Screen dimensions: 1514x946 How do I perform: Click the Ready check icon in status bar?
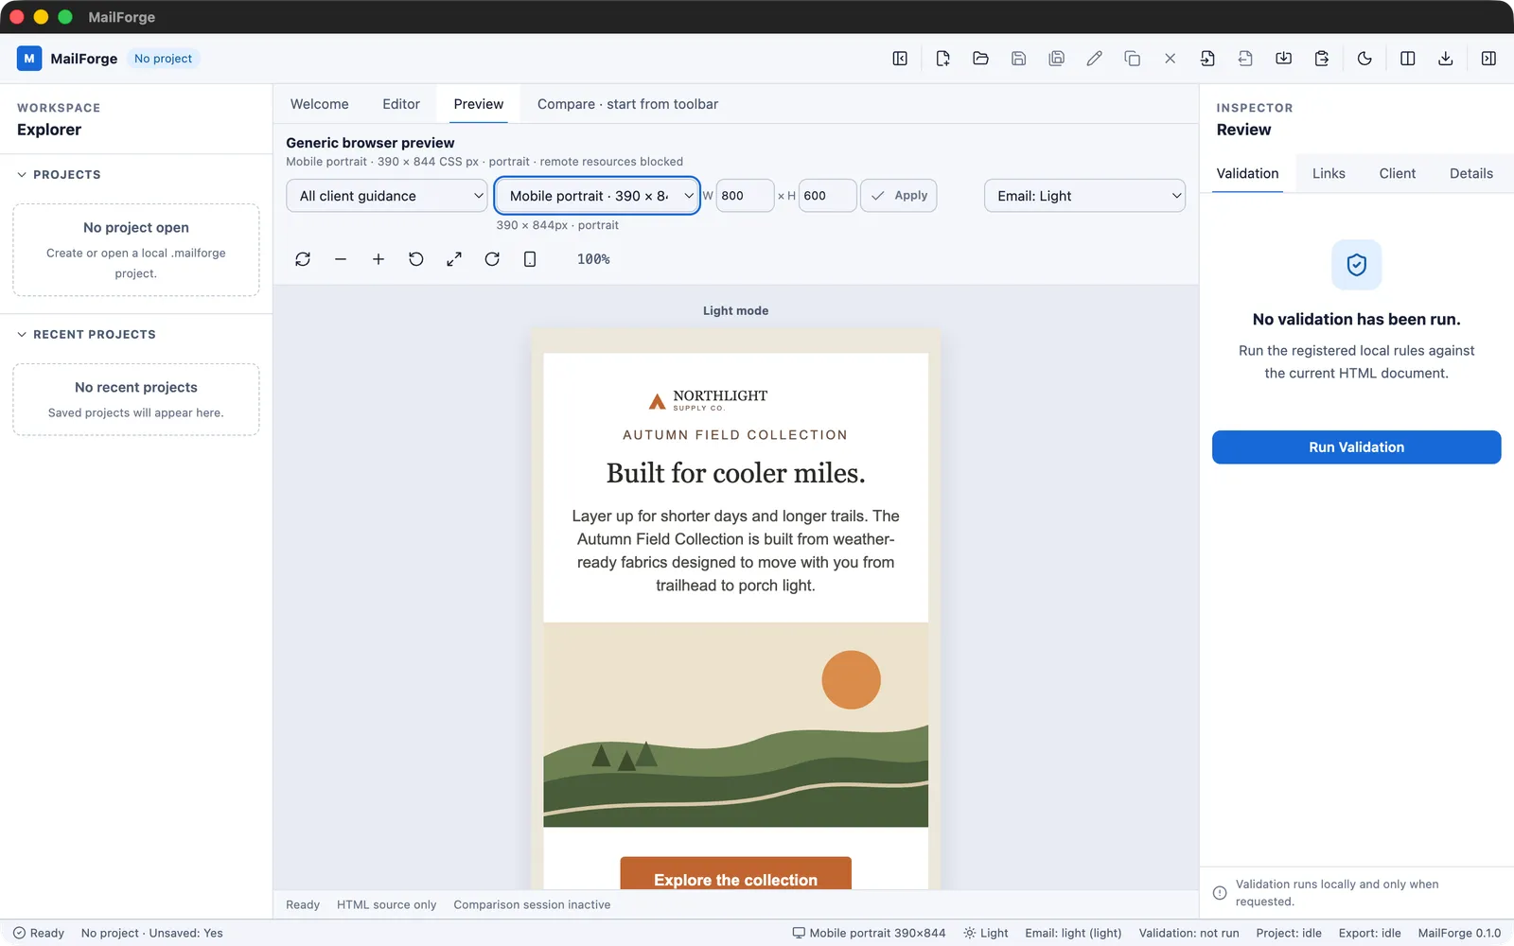click(x=19, y=933)
